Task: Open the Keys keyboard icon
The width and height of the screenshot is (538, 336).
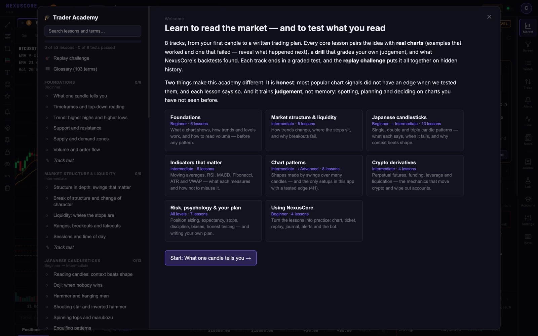Action: click(x=528, y=239)
